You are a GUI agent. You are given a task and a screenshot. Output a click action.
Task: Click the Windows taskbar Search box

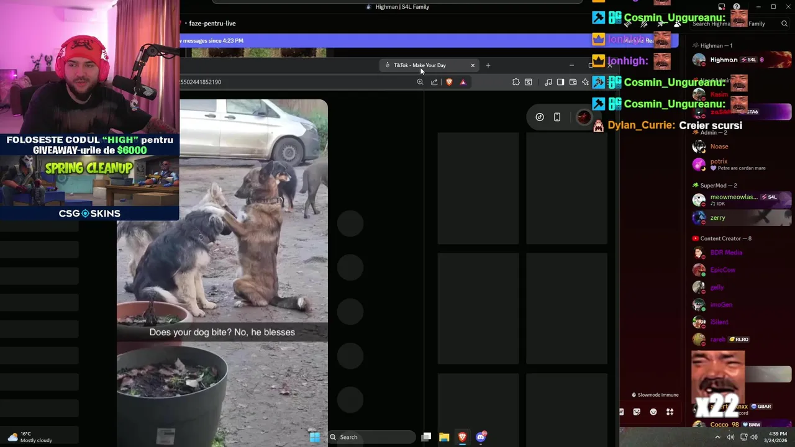pyautogui.click(x=371, y=437)
